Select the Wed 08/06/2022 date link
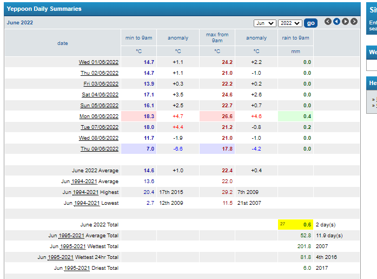The image size is (377, 279). point(98,138)
